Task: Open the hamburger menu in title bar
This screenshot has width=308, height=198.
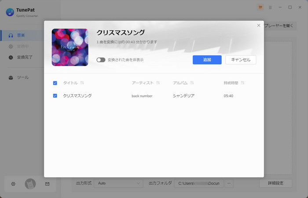Action: coord(270,7)
